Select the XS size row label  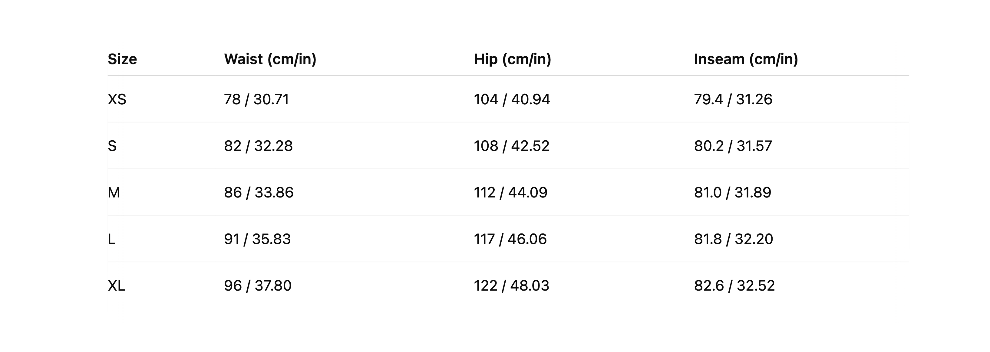pos(117,99)
